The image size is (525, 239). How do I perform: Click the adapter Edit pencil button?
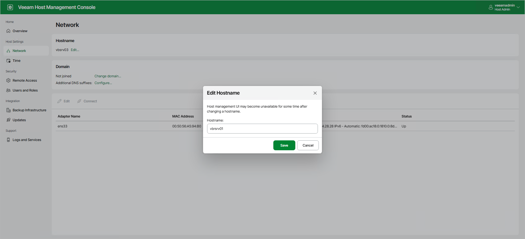(x=64, y=101)
